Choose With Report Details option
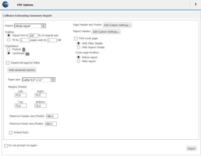This screenshot has width=201, height=157. tap(78, 47)
